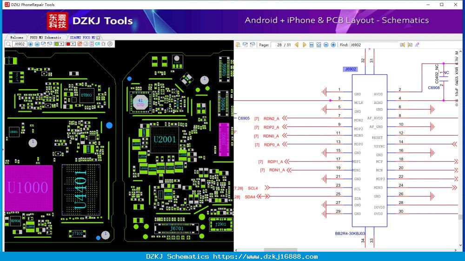Switch to the Welcome tab

point(17,37)
